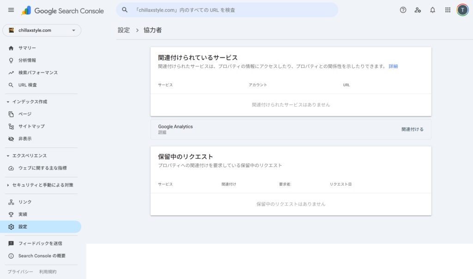This screenshot has width=473, height=279.
Task: Open the Google apps grid
Action: tap(448, 10)
